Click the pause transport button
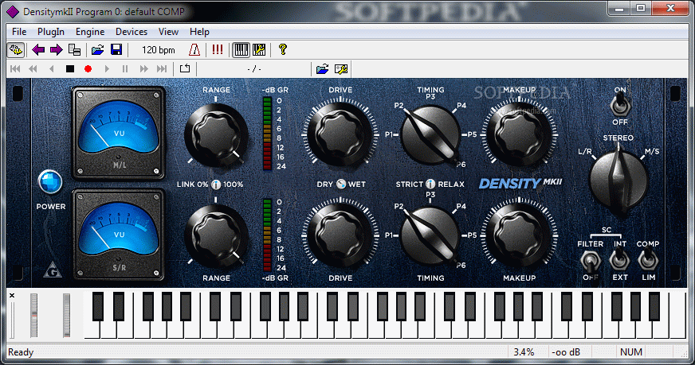Screen dimensions: 695x365 [125, 68]
